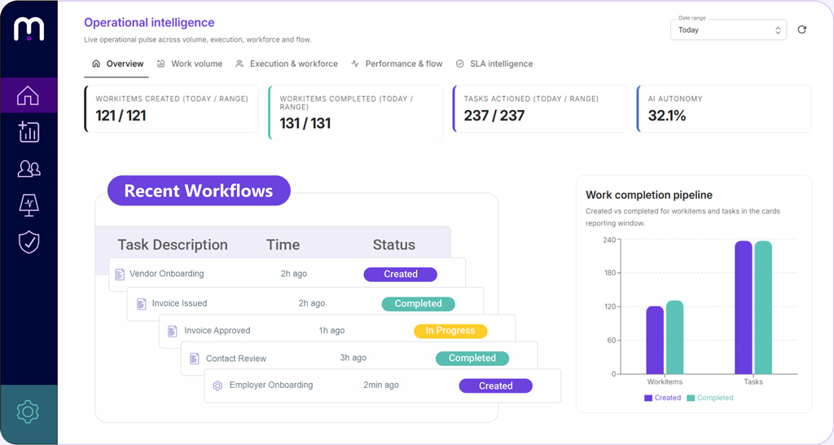This screenshot has width=834, height=445.
Task: Click the purple Created bar for Workitems
Action: coord(655,340)
